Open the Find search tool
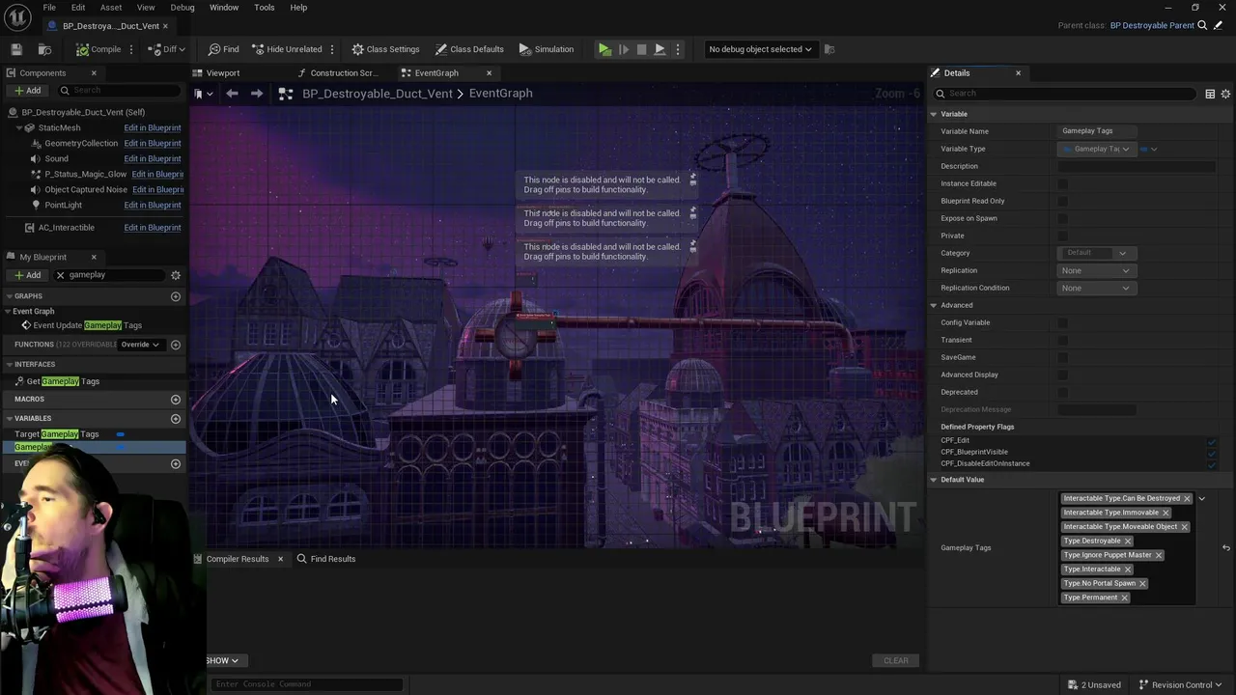 (224, 49)
